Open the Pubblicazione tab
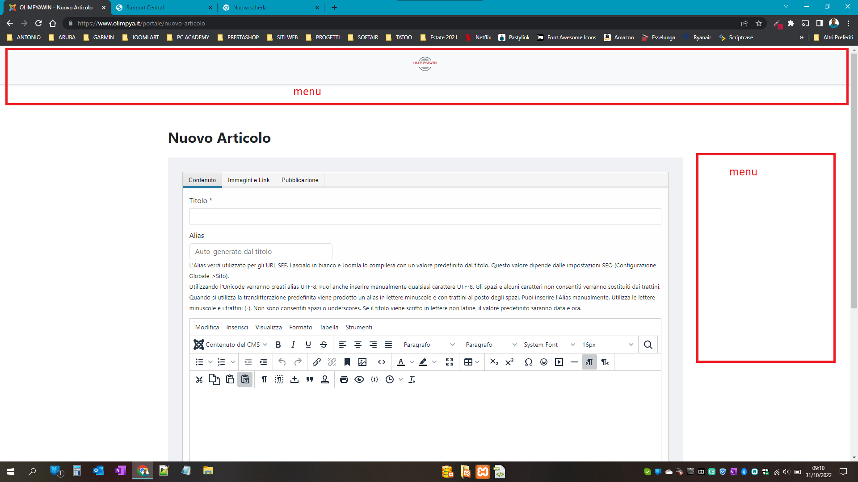The width and height of the screenshot is (858, 482). [300, 180]
